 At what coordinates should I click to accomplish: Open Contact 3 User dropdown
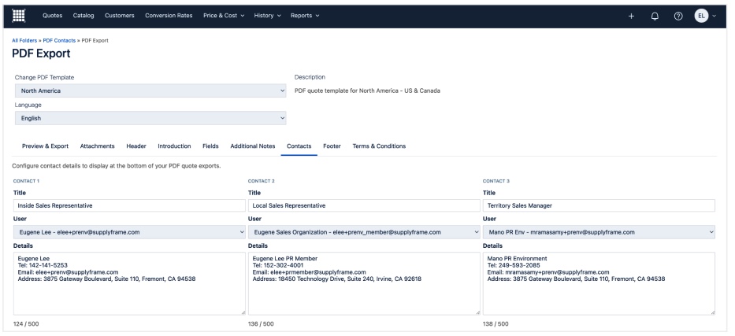(599, 231)
